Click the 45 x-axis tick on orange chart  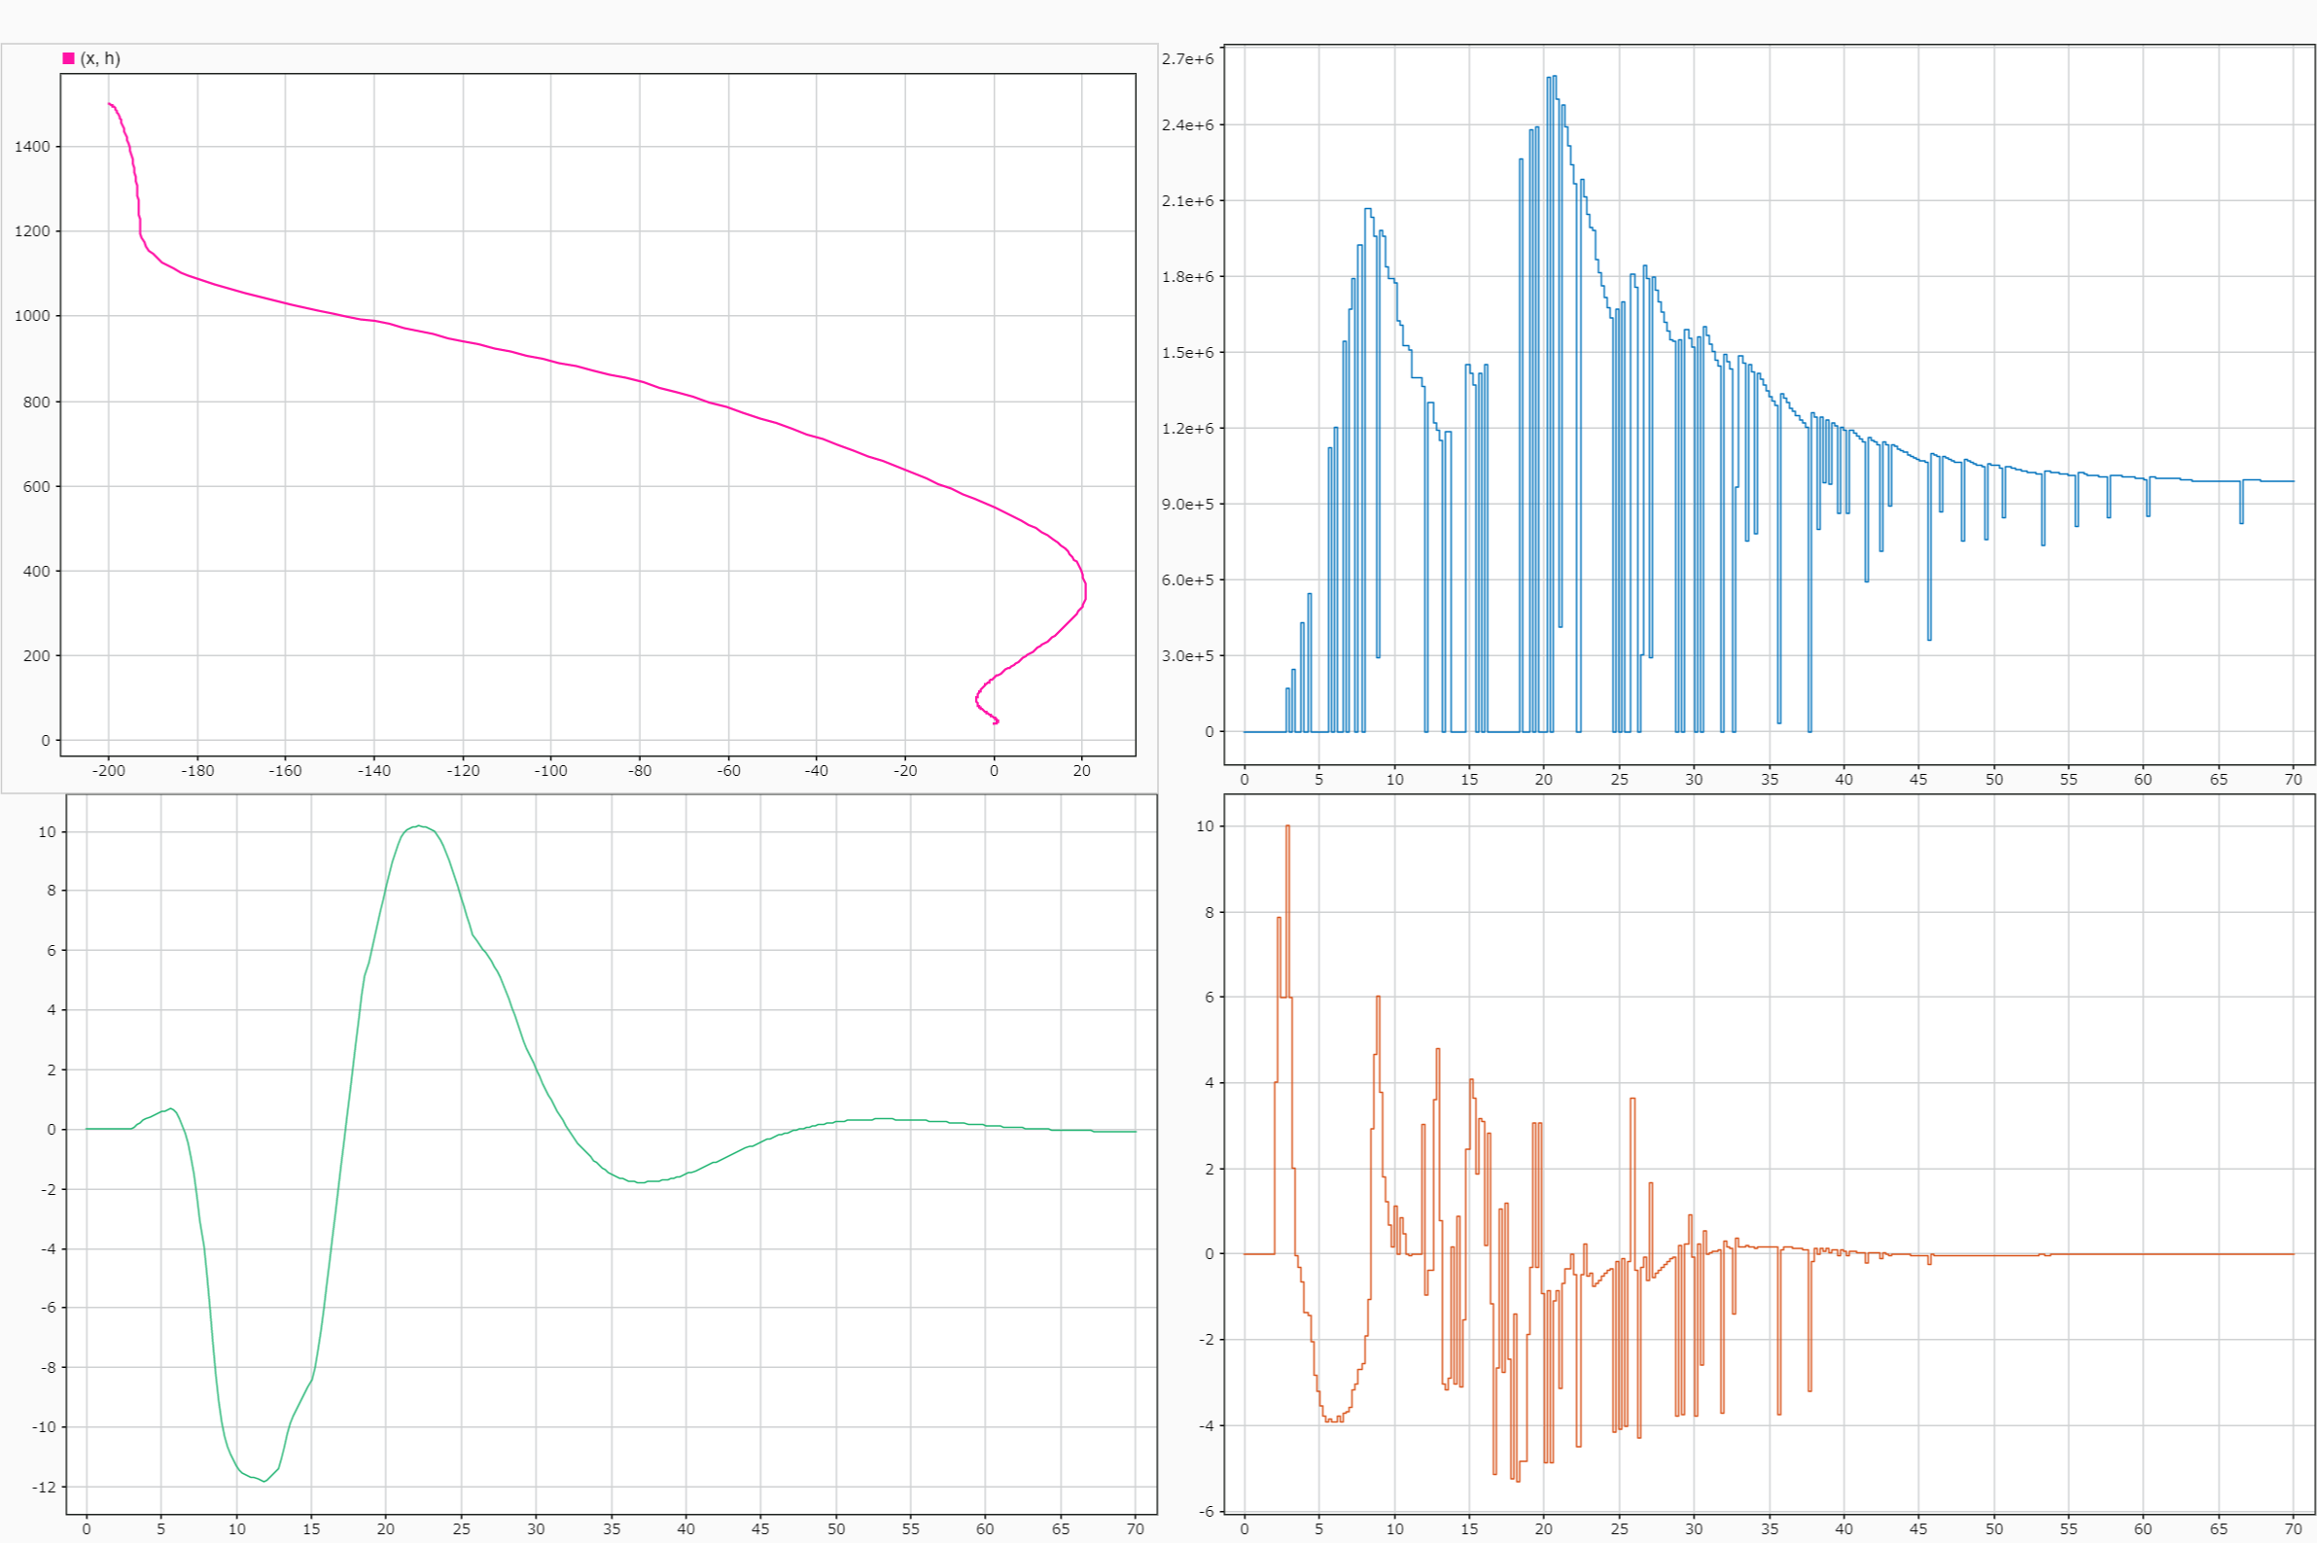pos(1918,1529)
